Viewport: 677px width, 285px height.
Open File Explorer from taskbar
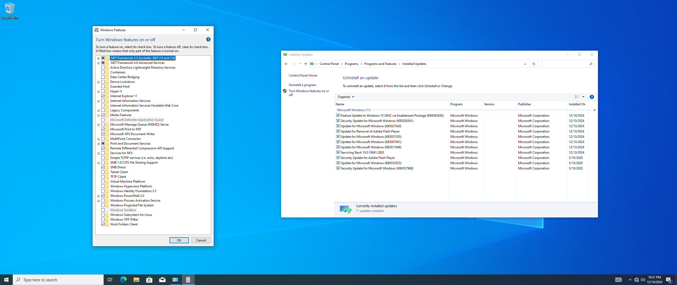coord(136,280)
